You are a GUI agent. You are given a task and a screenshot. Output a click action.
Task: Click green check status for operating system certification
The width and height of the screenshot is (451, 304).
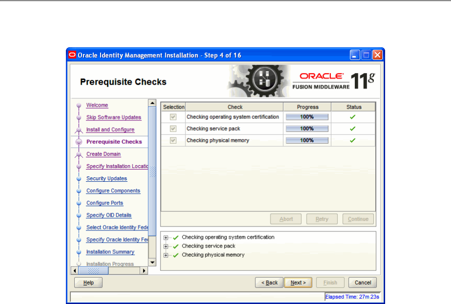click(x=352, y=117)
